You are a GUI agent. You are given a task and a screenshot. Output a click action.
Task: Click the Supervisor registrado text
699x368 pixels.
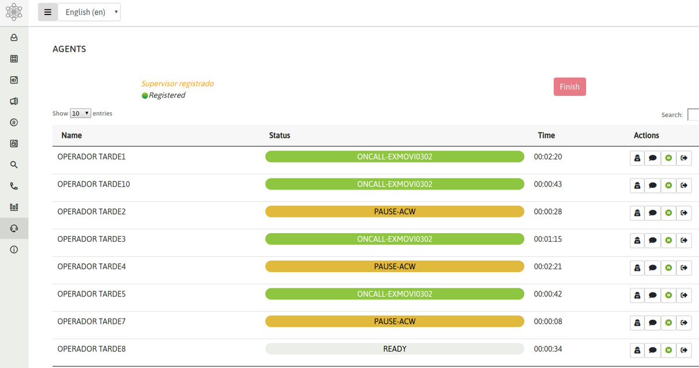[177, 84]
